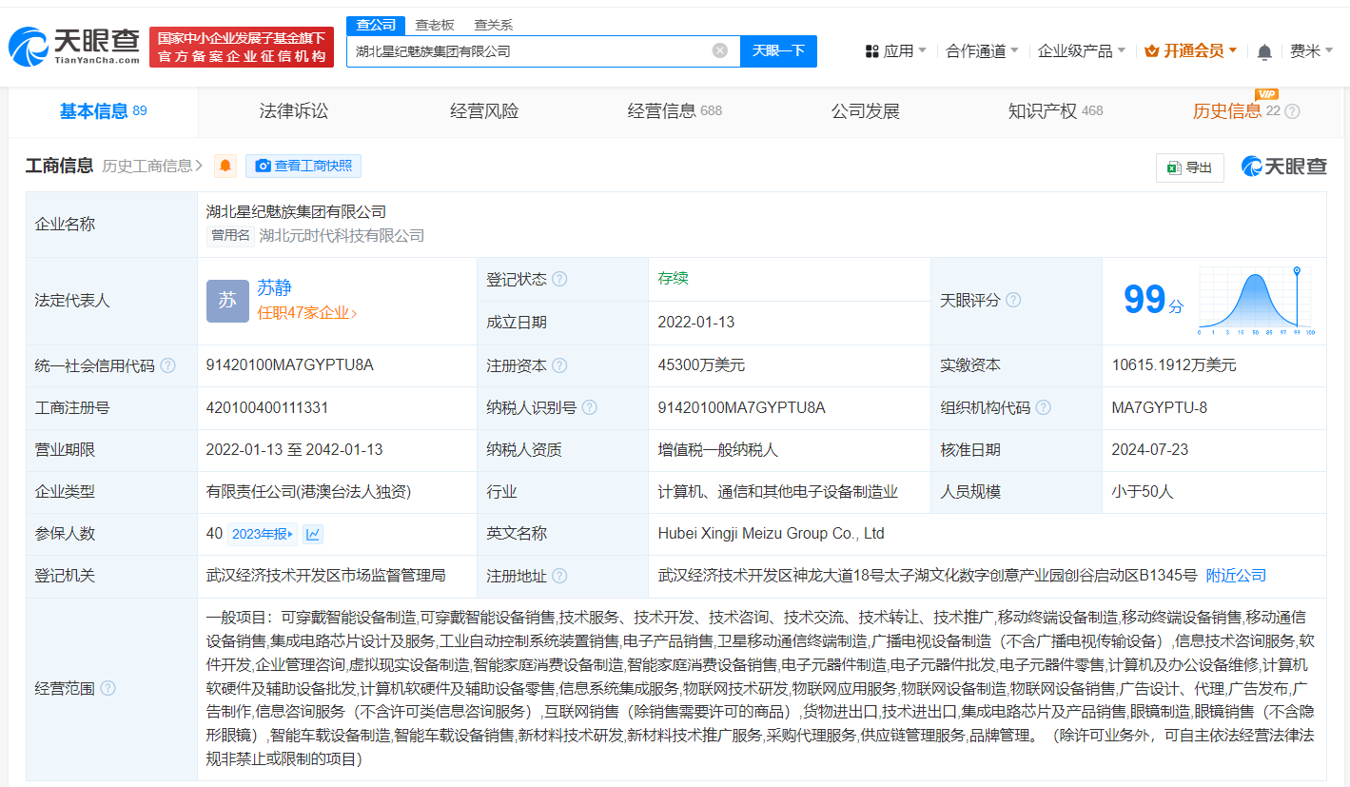Click the orange notification bell beside 历史工商信息

tap(225, 166)
